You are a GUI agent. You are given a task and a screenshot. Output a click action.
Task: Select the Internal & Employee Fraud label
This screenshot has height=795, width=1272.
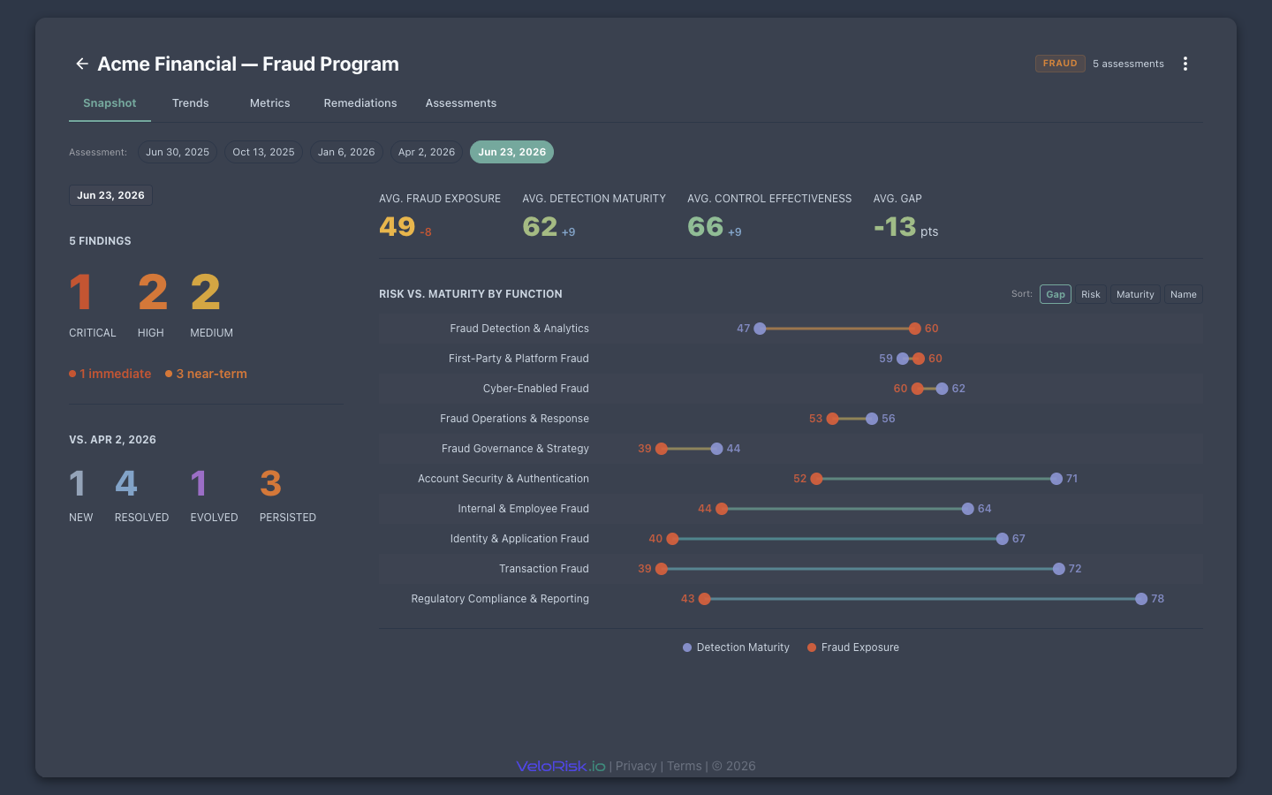pos(523,509)
